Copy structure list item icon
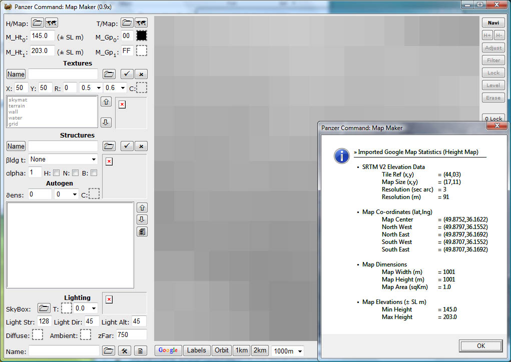511x362 pixels. point(142,231)
